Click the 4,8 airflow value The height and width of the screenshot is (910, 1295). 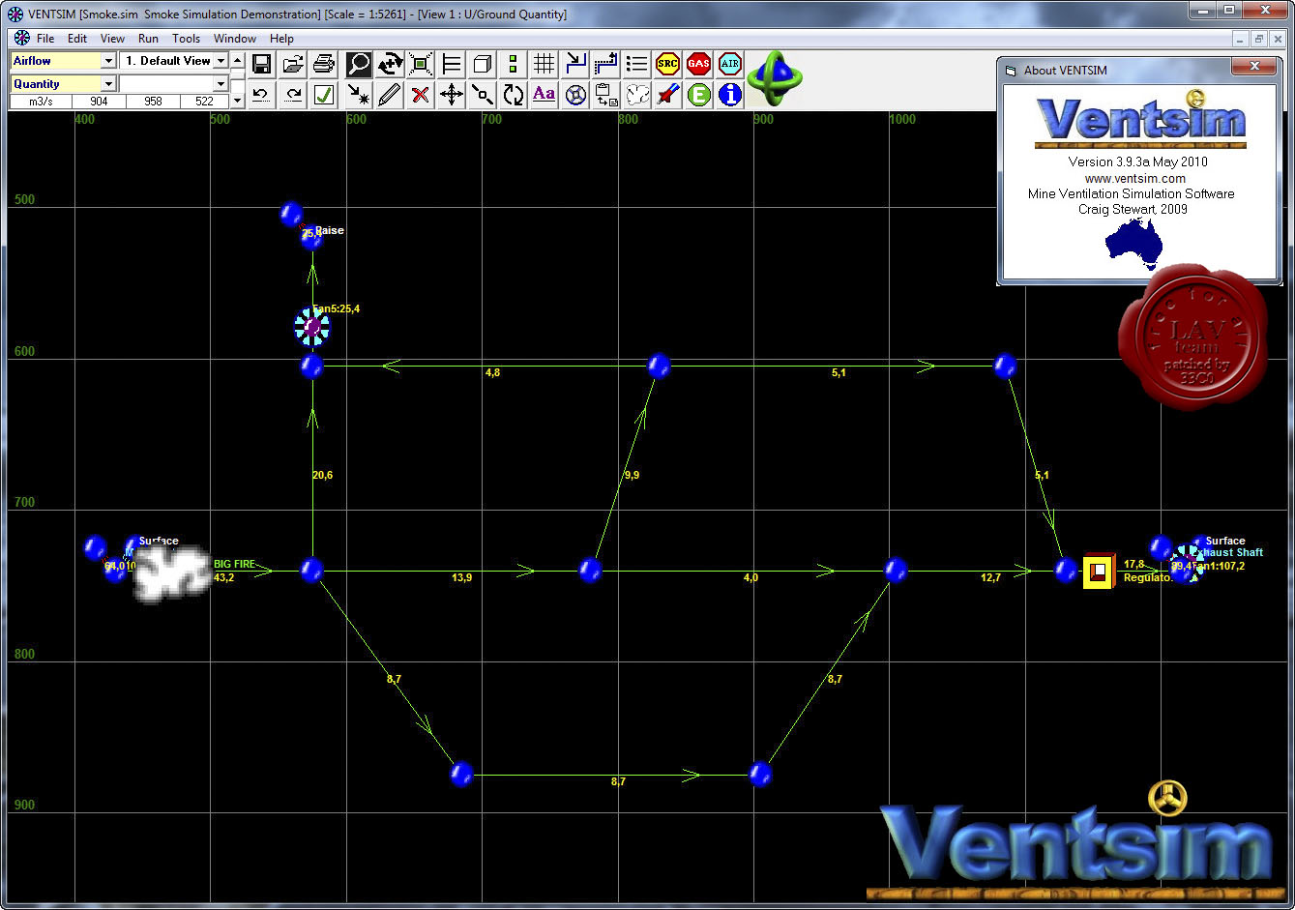pos(492,372)
